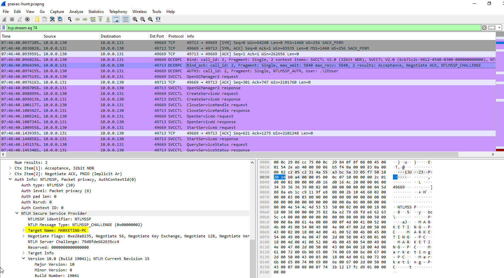The image size is (504, 278).
Task: Open a capture file
Action: coord(37,19)
